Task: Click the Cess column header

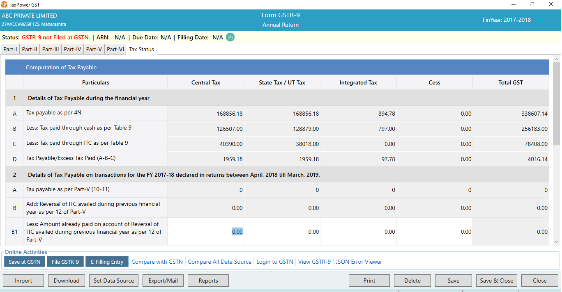Action: point(435,82)
